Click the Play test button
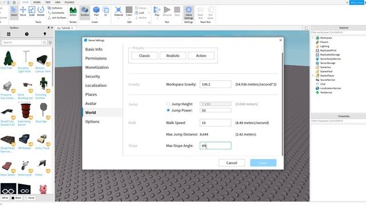The height and width of the screenshot is (206, 366). 157,11
